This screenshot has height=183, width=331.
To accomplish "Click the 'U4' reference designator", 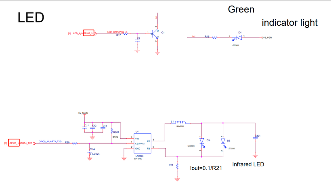I will [137, 131].
